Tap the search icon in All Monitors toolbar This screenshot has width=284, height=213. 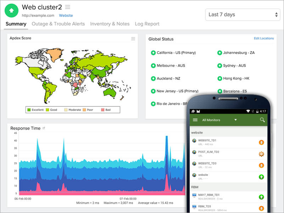pos(262,120)
